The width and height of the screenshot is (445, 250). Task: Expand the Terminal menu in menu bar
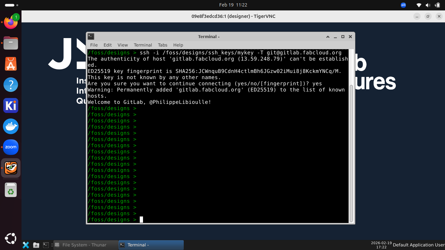(x=143, y=45)
